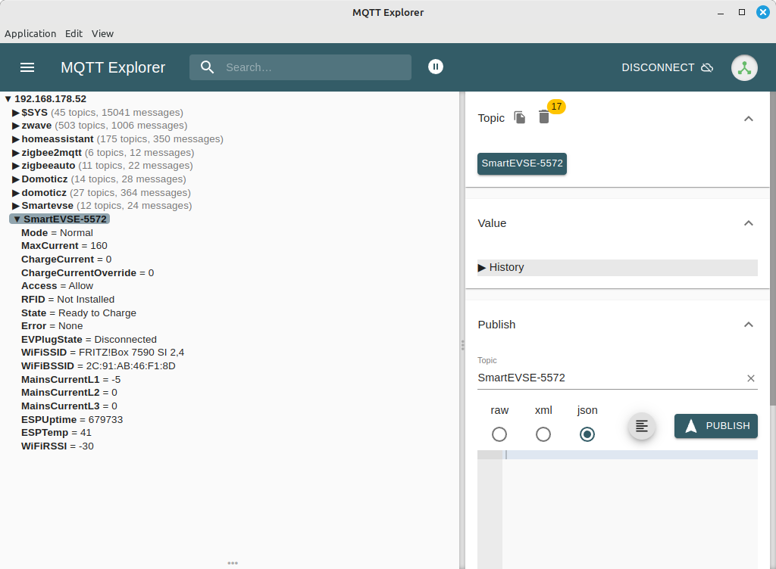Image resolution: width=776 pixels, height=569 pixels.
Task: Click the DISCONNECT button
Action: point(667,67)
